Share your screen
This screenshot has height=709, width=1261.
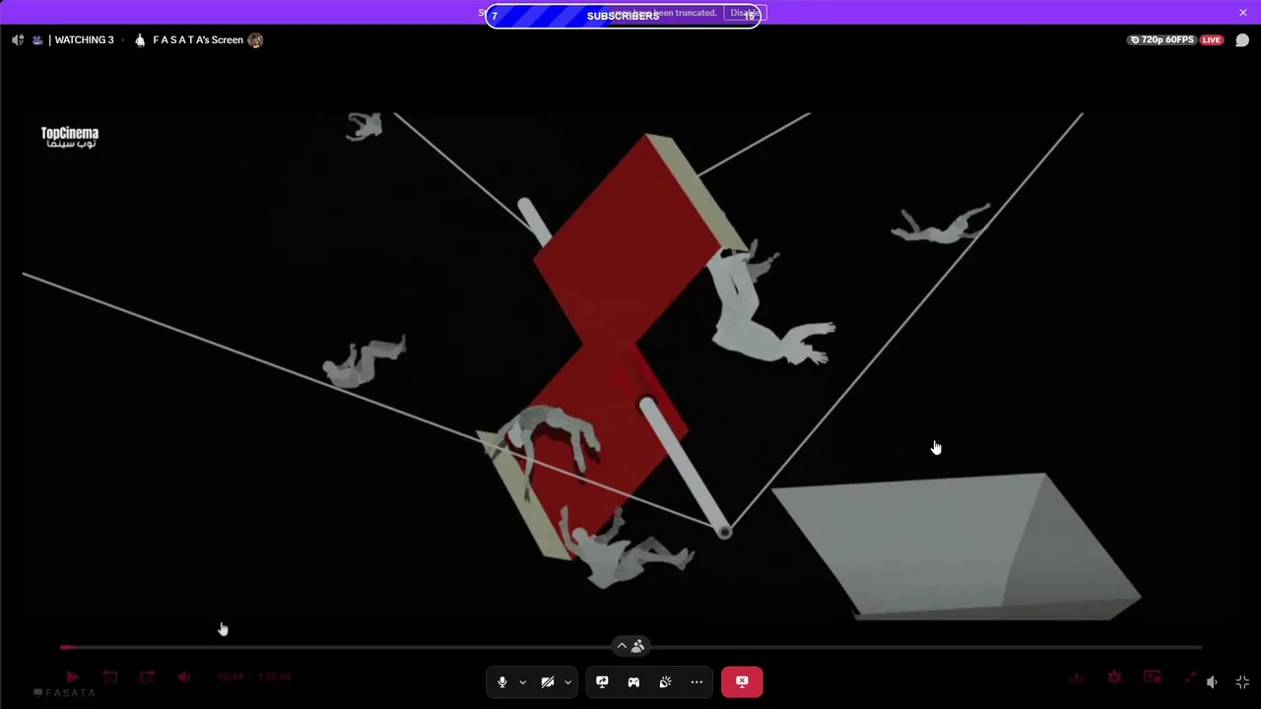pos(602,681)
